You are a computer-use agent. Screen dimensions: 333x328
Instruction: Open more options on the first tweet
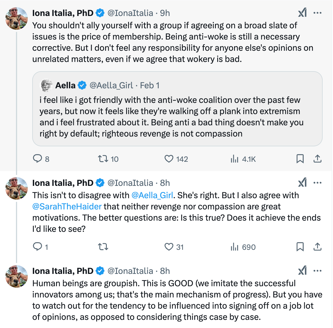click(318, 12)
